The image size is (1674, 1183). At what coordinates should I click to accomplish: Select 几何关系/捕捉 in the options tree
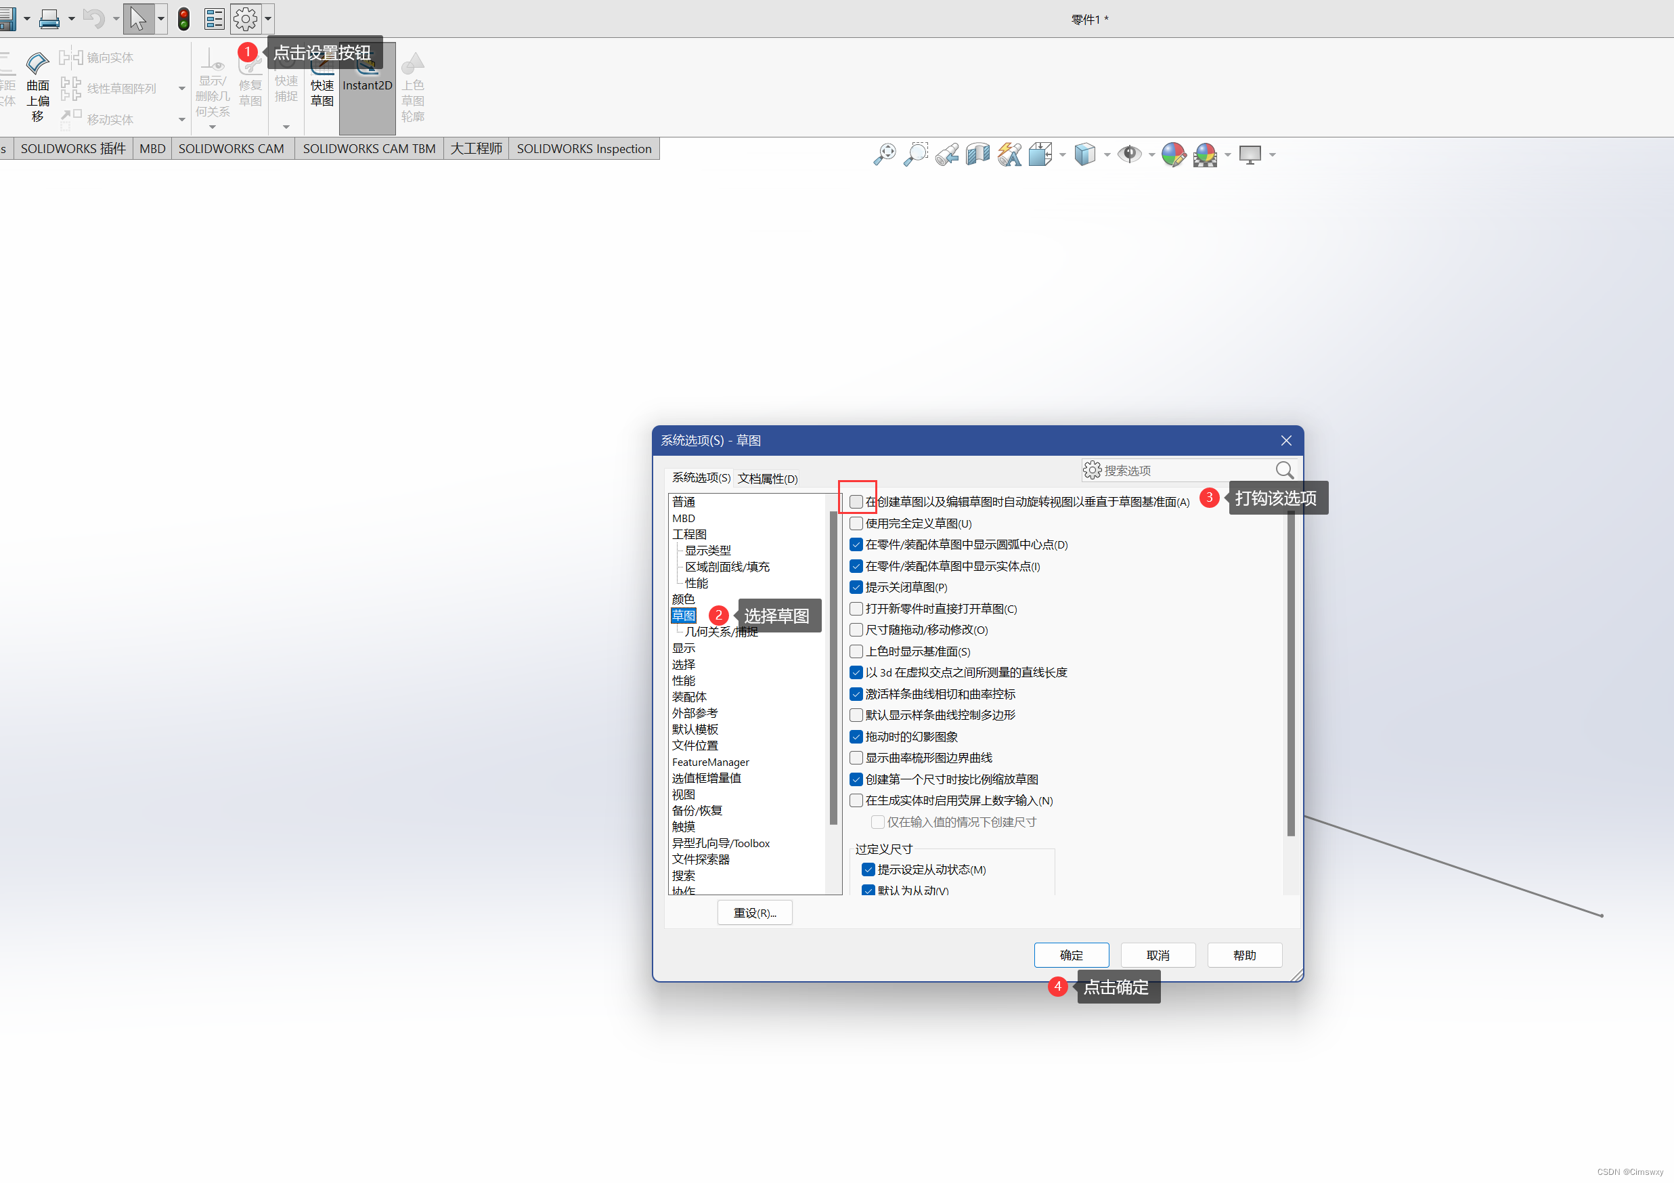(x=721, y=632)
